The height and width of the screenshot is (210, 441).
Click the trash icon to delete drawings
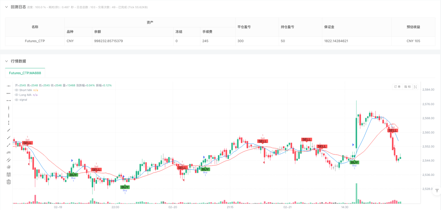9,182
